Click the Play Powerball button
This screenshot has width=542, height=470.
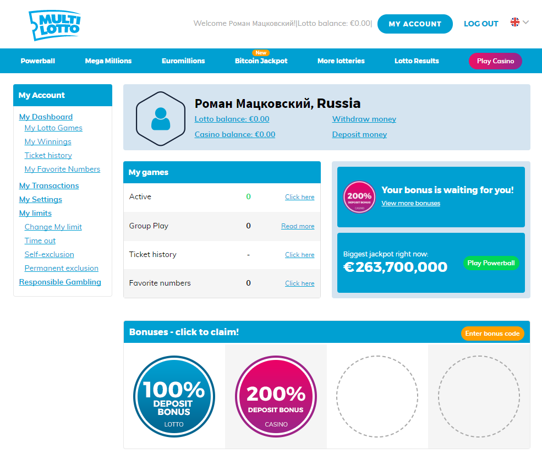491,263
